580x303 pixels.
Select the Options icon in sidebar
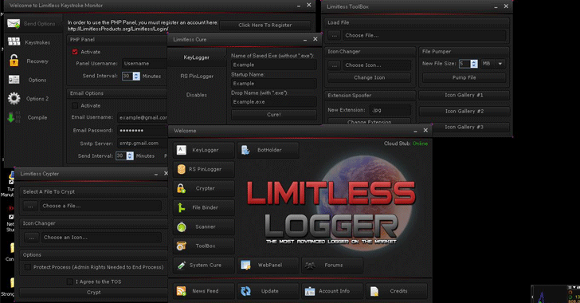(14, 80)
